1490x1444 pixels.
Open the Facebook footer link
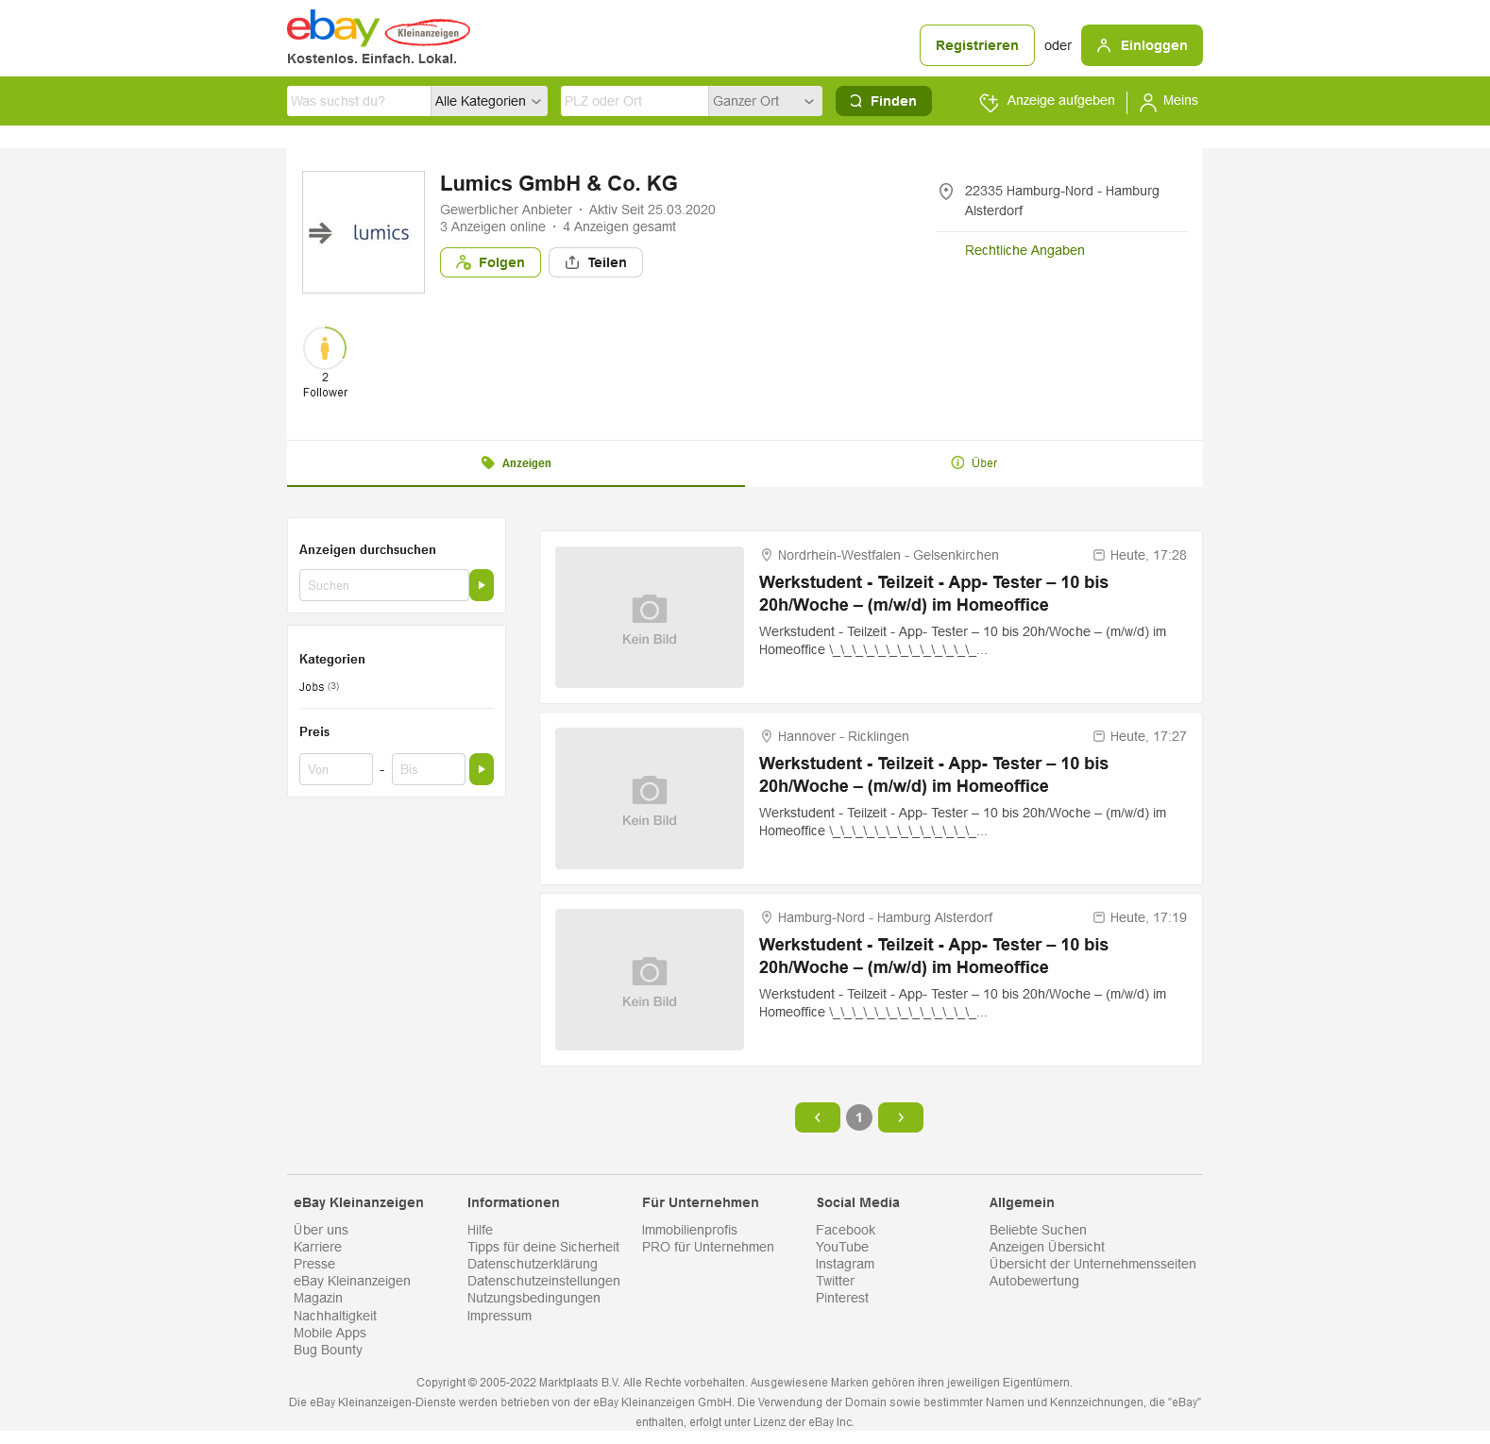[846, 1230]
